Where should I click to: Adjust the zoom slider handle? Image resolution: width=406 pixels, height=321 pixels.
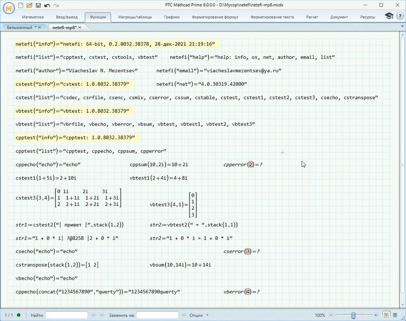pyautogui.click(x=353, y=315)
